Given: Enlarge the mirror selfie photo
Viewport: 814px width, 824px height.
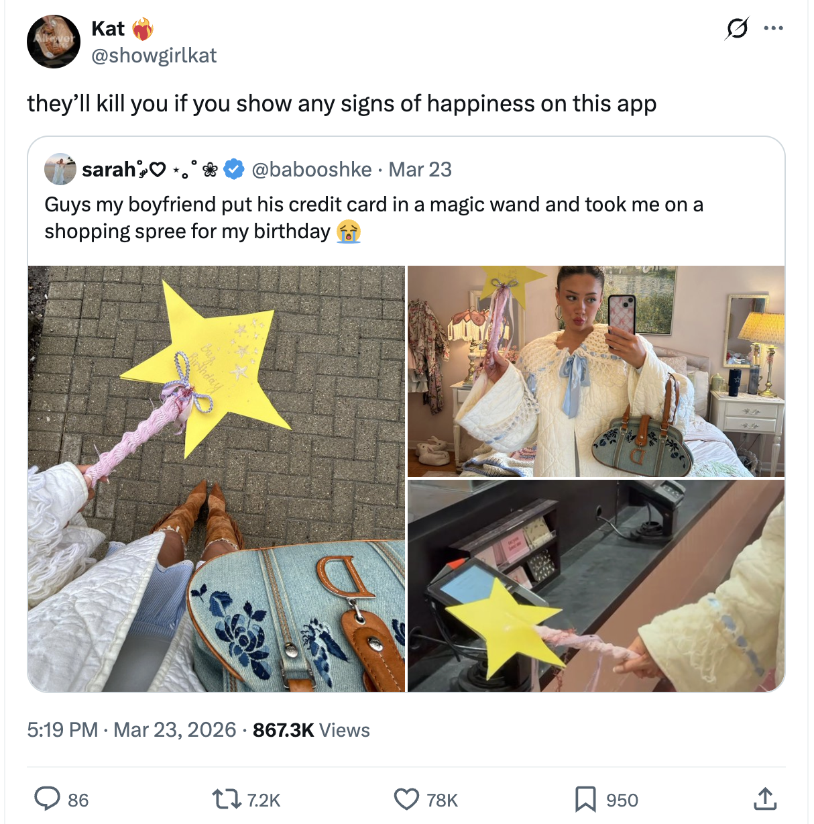Looking at the screenshot, I should click(x=595, y=369).
